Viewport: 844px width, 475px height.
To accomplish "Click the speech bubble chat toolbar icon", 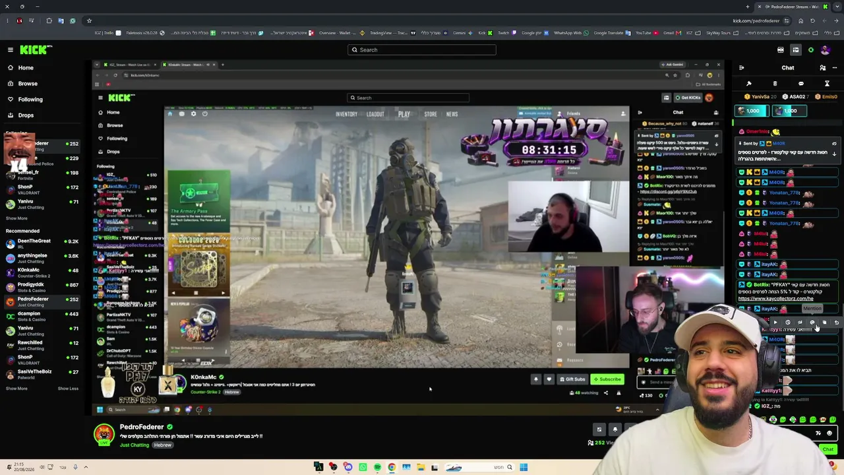I will pos(801,84).
